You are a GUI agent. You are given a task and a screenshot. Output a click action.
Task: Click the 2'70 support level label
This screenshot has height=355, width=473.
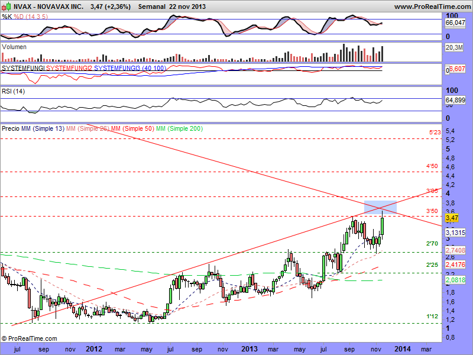432,243
